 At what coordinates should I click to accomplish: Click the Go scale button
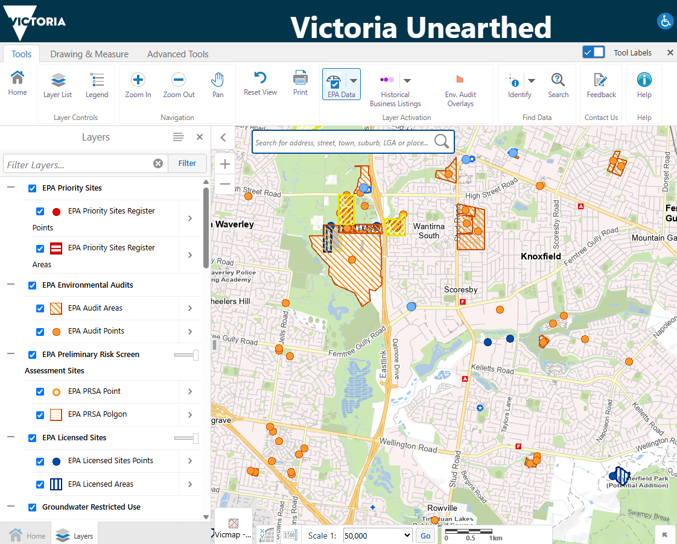(425, 536)
